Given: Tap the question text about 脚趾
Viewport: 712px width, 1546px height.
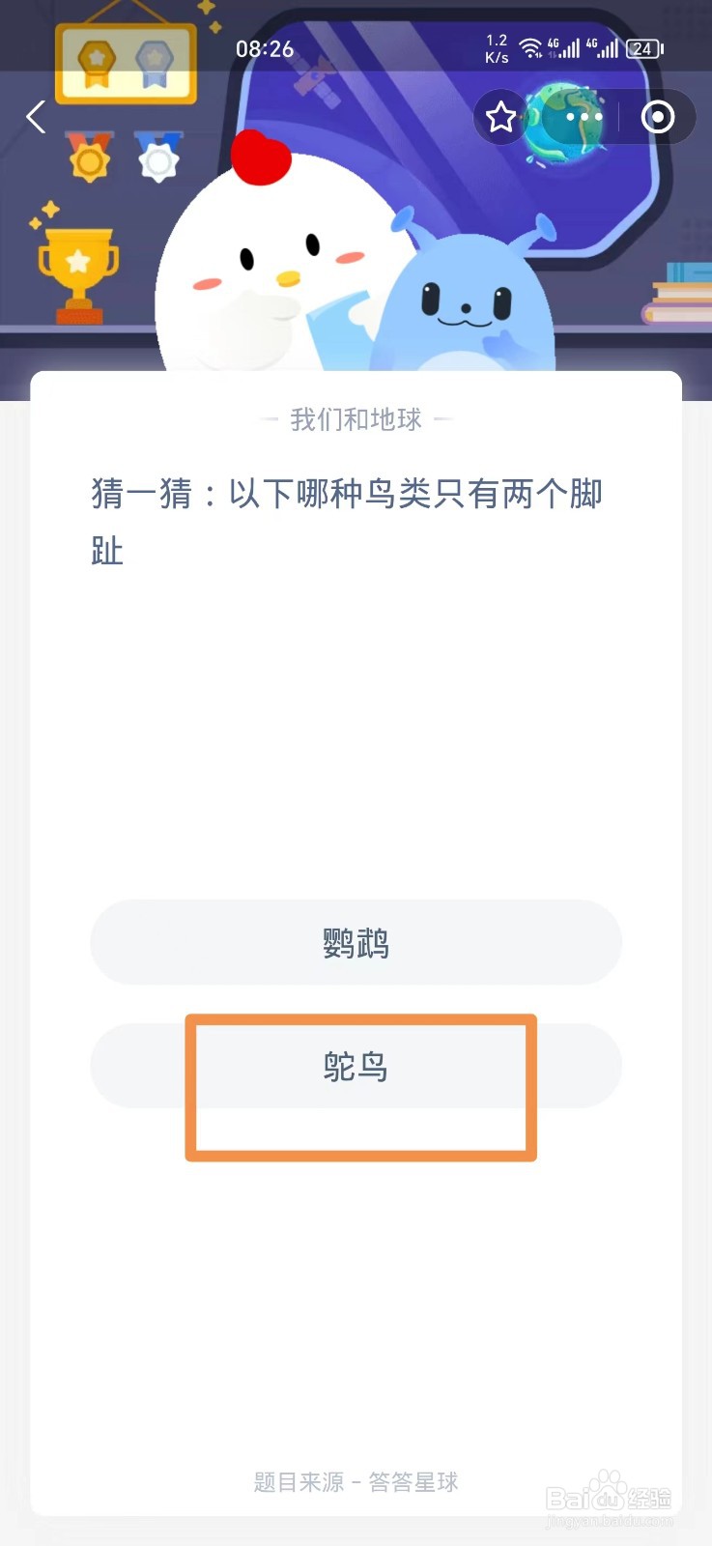Looking at the screenshot, I should point(348,522).
